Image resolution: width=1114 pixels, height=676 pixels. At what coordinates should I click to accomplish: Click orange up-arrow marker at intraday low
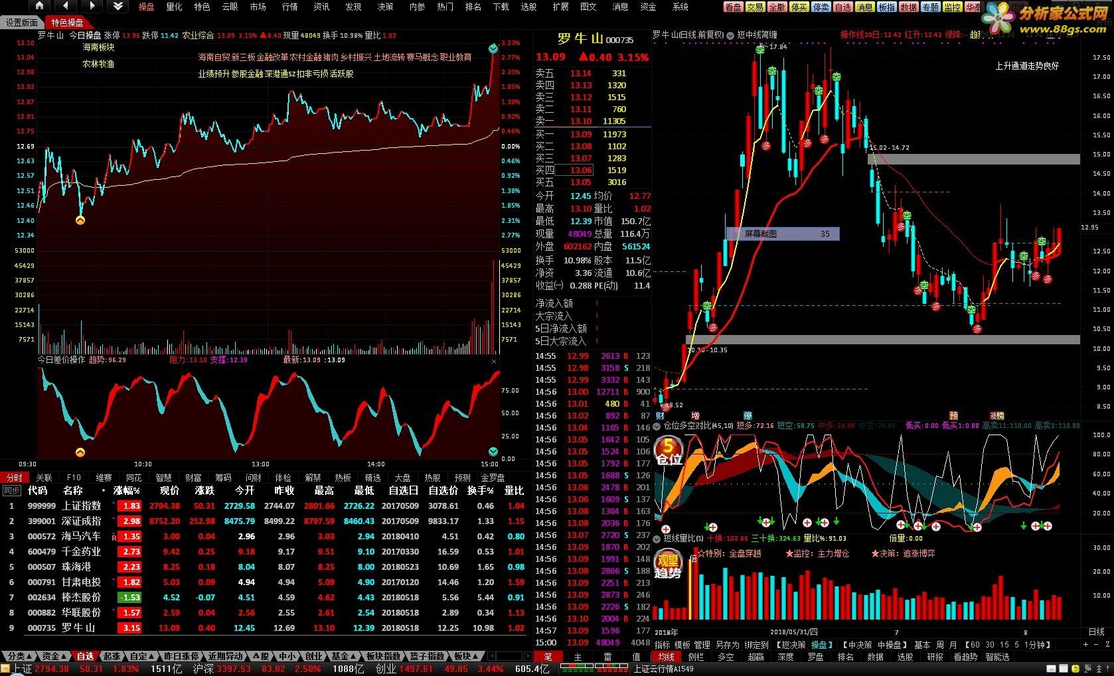80,220
